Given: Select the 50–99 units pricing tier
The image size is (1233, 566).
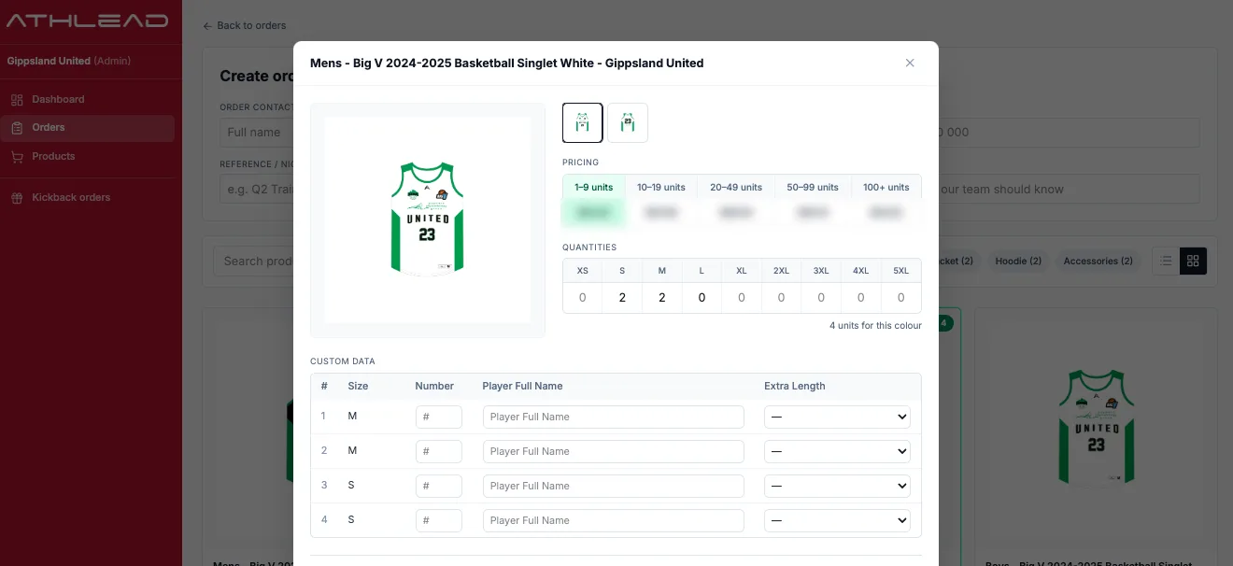Looking at the screenshot, I should 813,187.
